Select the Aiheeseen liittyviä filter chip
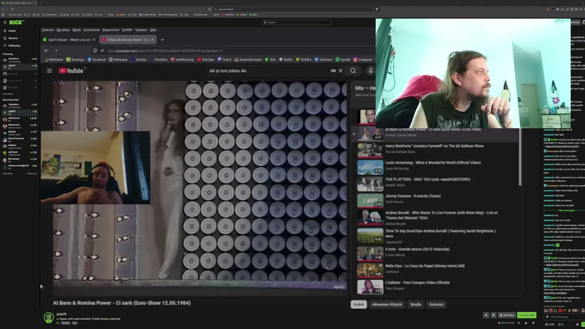The height and width of the screenshot is (329, 585). click(387, 304)
